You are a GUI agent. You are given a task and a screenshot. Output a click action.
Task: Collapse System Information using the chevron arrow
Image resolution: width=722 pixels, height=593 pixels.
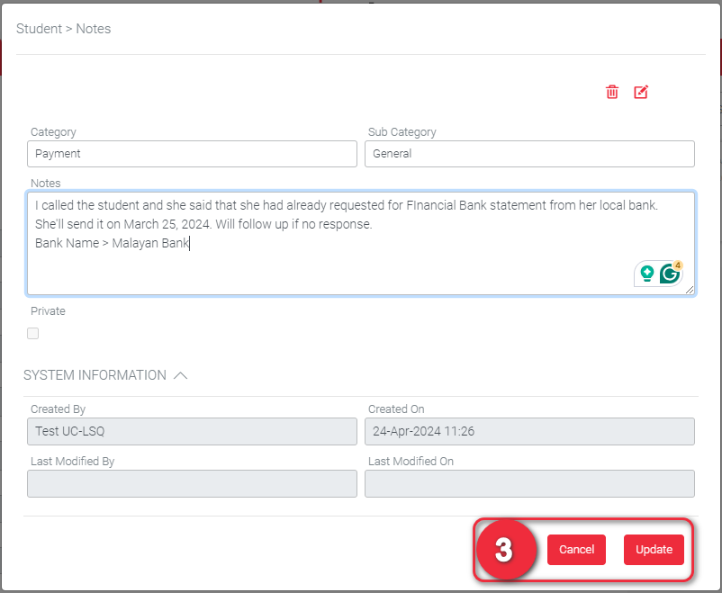(x=180, y=375)
